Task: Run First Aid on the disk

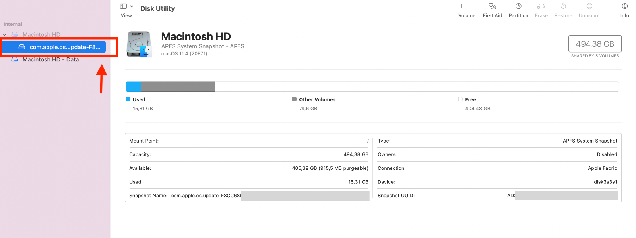Action: (493, 6)
